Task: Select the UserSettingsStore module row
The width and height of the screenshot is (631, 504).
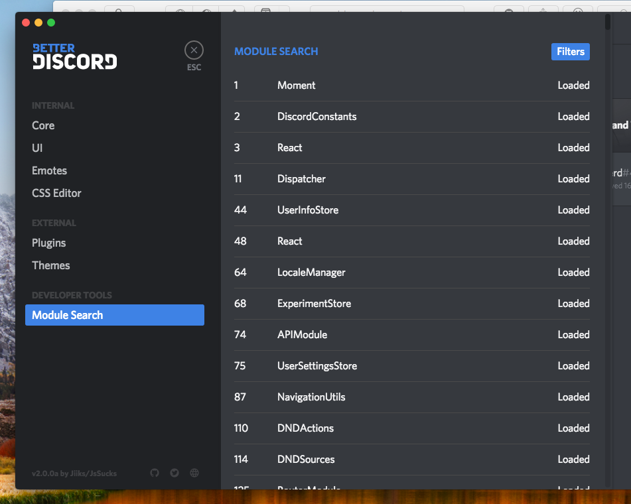Action: pos(411,366)
